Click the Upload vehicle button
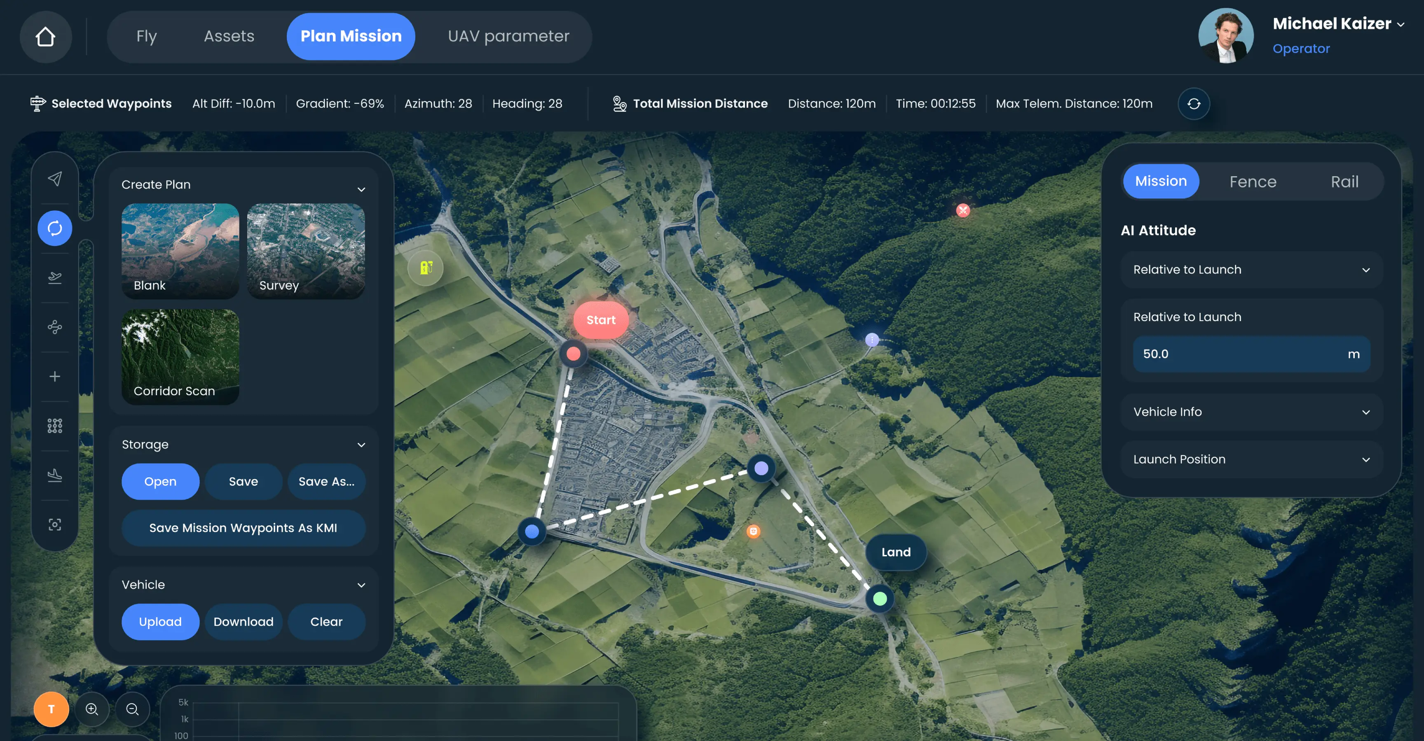 tap(160, 622)
